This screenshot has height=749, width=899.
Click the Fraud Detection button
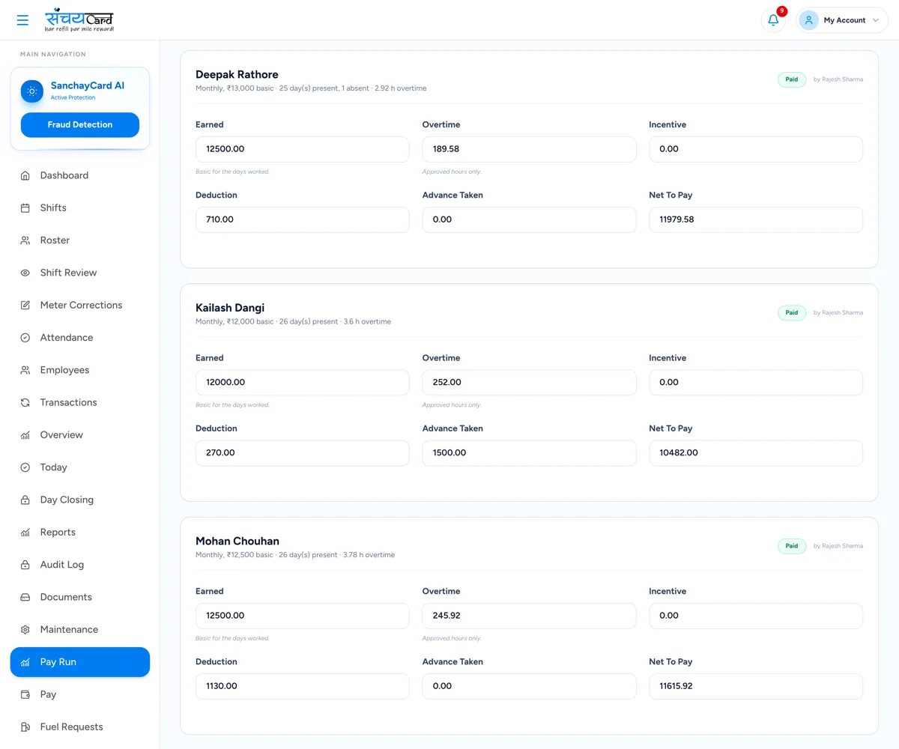(80, 125)
